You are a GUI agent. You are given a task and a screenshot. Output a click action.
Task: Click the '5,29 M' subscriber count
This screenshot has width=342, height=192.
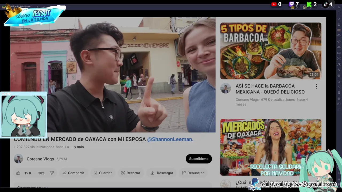pyautogui.click(x=61, y=159)
